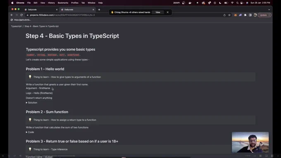
Task: Check the battery status icon
Action: (226, 3)
